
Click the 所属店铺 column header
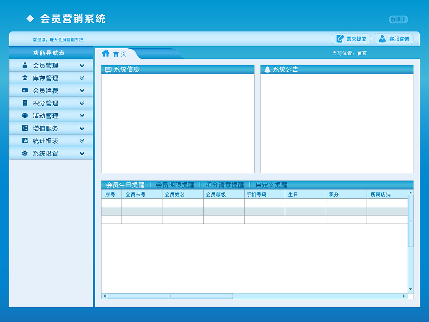coord(387,195)
